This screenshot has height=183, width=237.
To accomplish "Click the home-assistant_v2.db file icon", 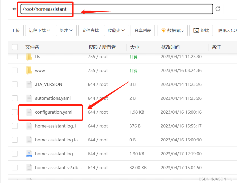I will point(29,168).
